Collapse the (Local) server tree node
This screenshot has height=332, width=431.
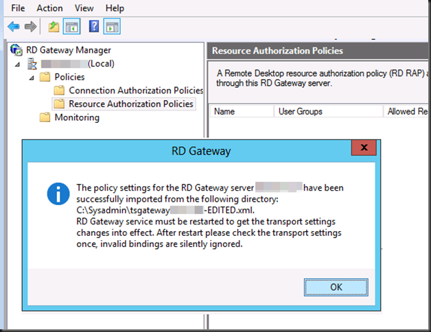coord(18,64)
